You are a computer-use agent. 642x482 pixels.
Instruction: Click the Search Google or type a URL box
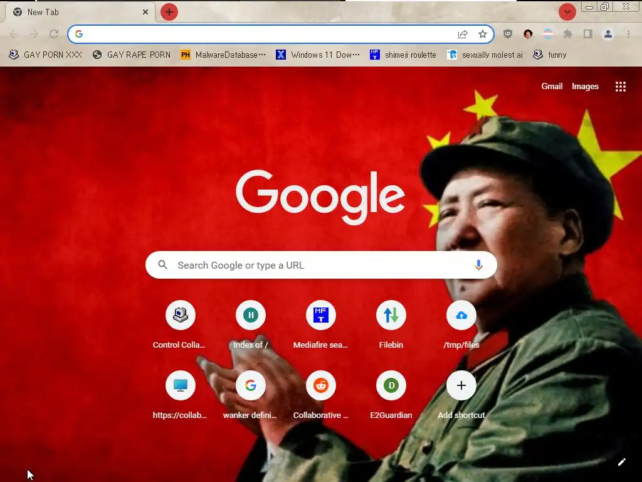click(x=321, y=265)
